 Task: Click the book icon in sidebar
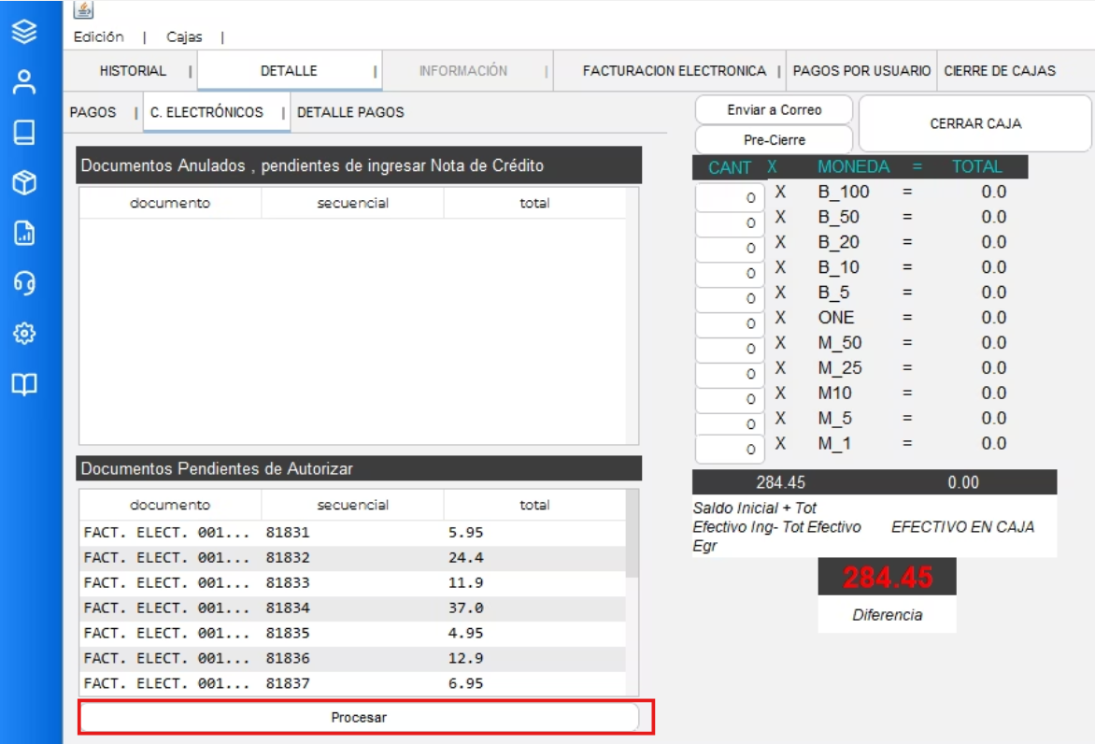tap(24, 133)
